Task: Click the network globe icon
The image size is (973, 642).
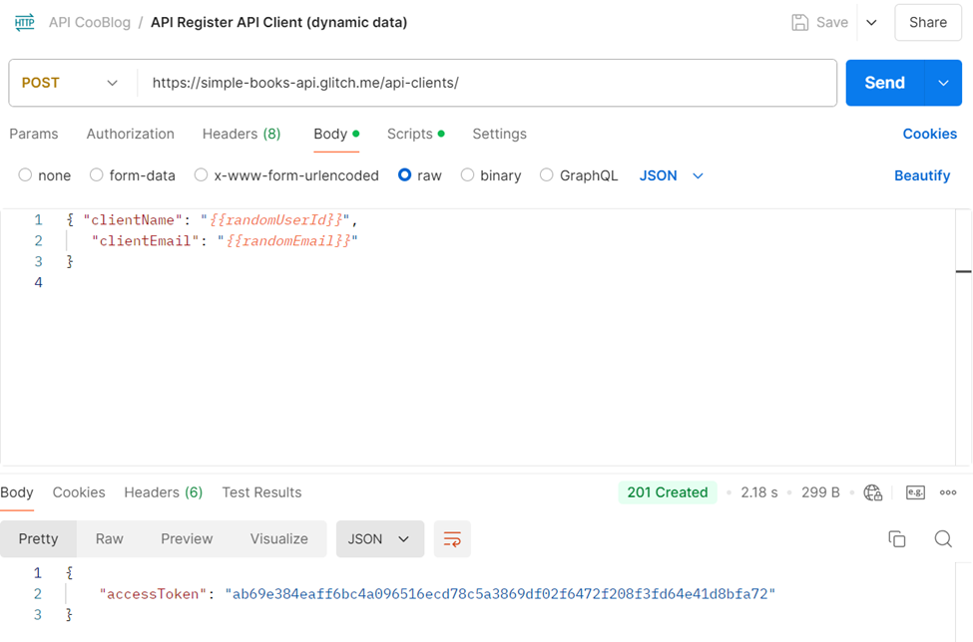Action: click(x=873, y=492)
